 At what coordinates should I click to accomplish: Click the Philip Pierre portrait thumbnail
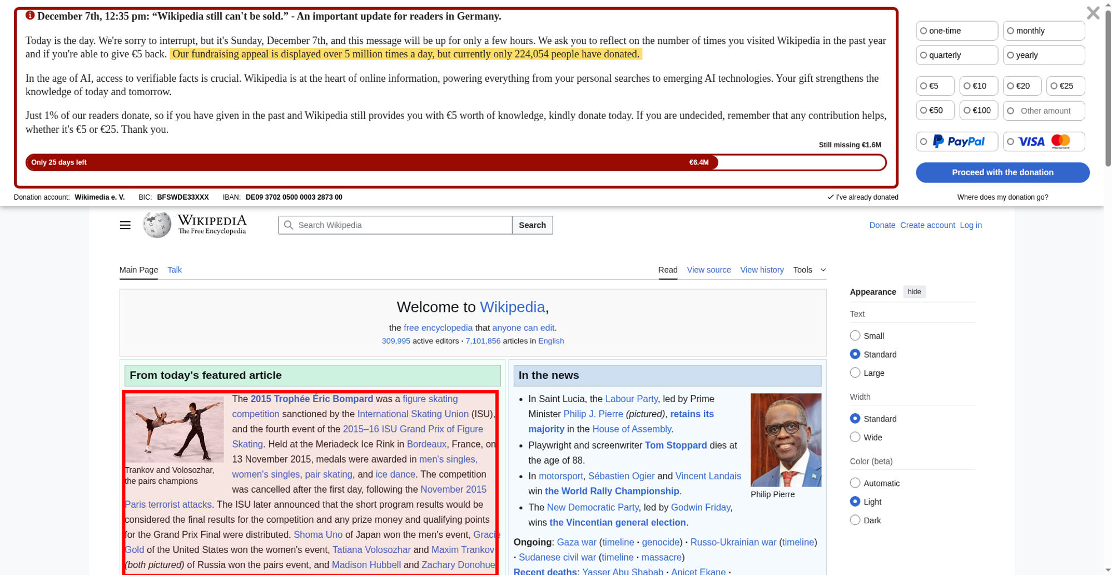(x=786, y=440)
